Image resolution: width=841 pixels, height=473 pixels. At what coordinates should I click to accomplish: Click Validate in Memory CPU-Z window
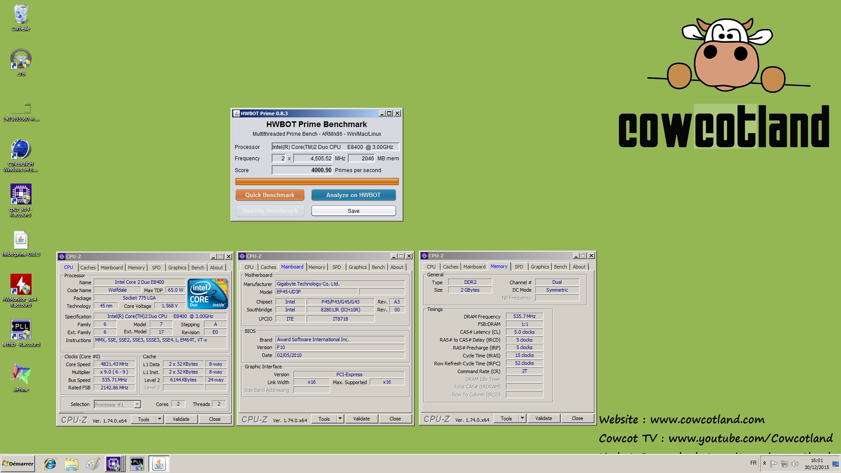(544, 418)
